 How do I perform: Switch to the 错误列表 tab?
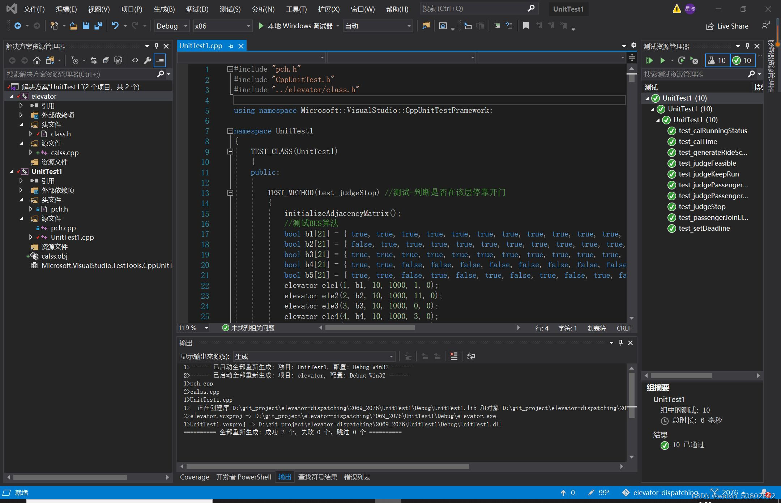pos(357,477)
